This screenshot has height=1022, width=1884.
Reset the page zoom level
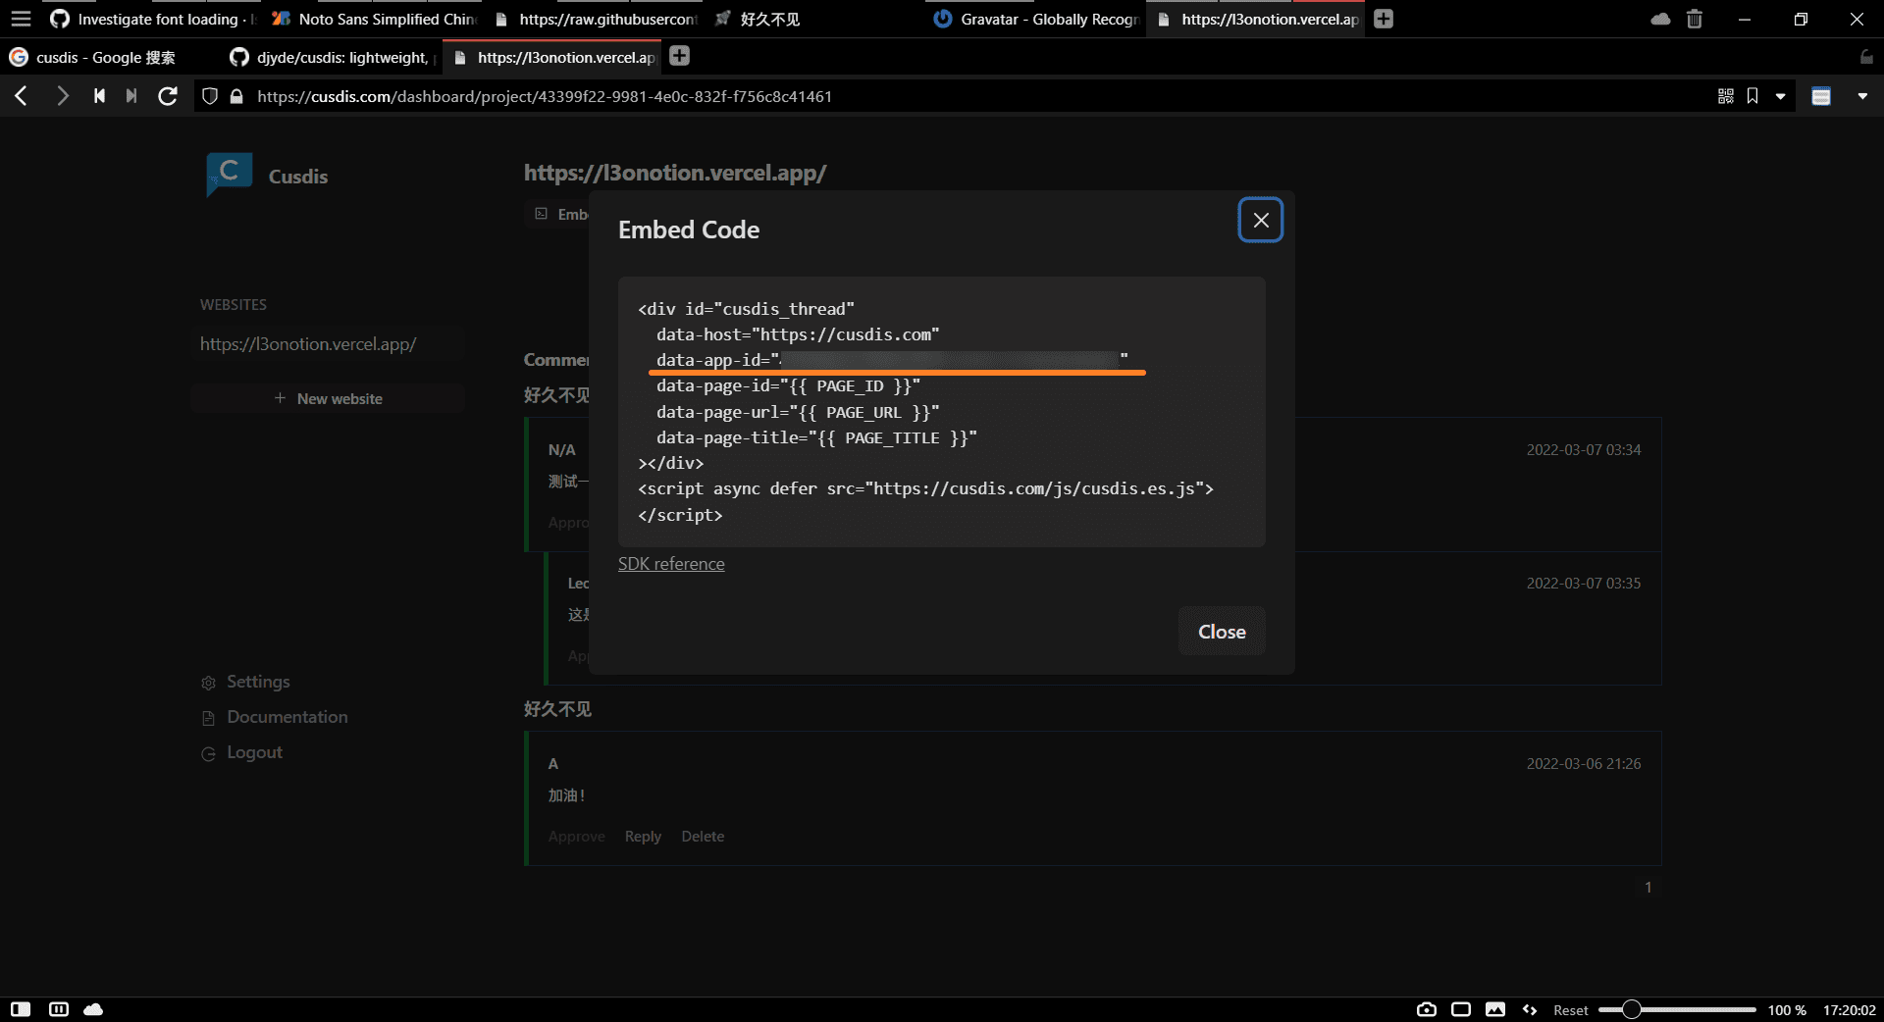click(x=1570, y=1010)
